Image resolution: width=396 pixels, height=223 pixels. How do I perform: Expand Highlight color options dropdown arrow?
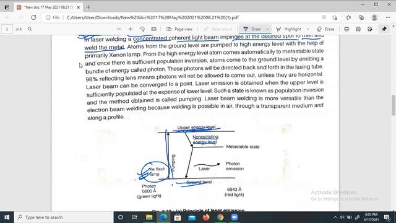pyautogui.click(x=308, y=29)
